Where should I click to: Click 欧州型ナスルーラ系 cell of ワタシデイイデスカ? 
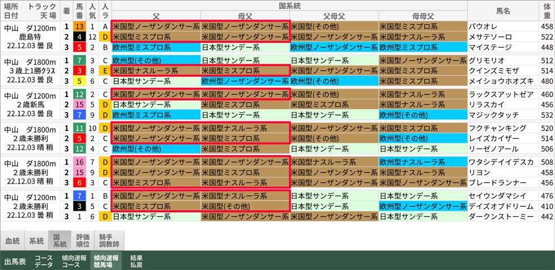pos(423,162)
